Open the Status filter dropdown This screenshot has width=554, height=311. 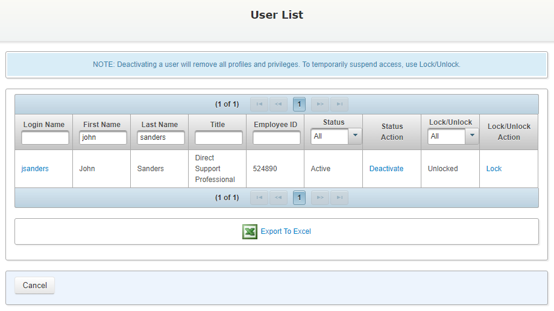(x=355, y=137)
